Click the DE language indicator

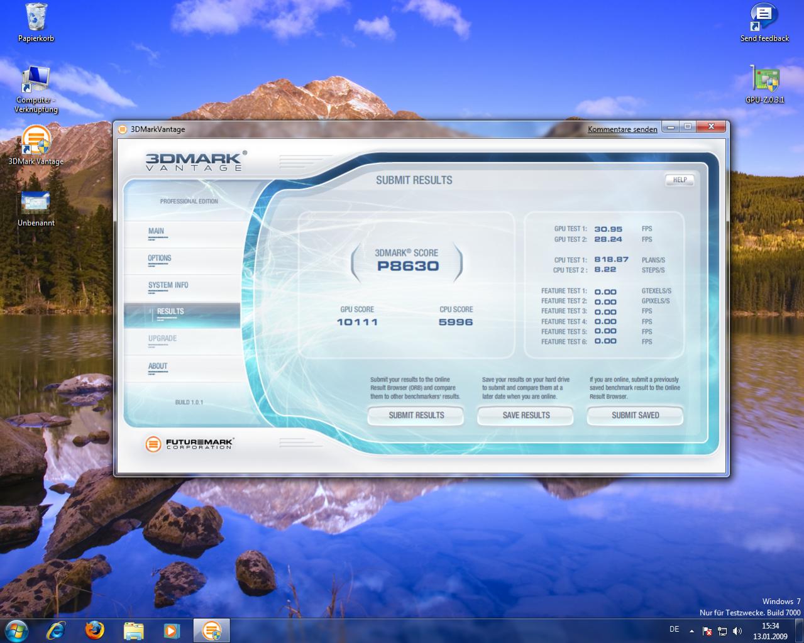[x=675, y=629]
